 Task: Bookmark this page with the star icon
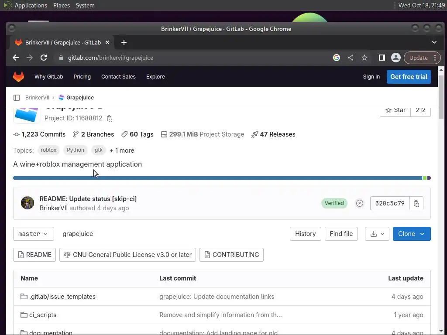(x=364, y=58)
